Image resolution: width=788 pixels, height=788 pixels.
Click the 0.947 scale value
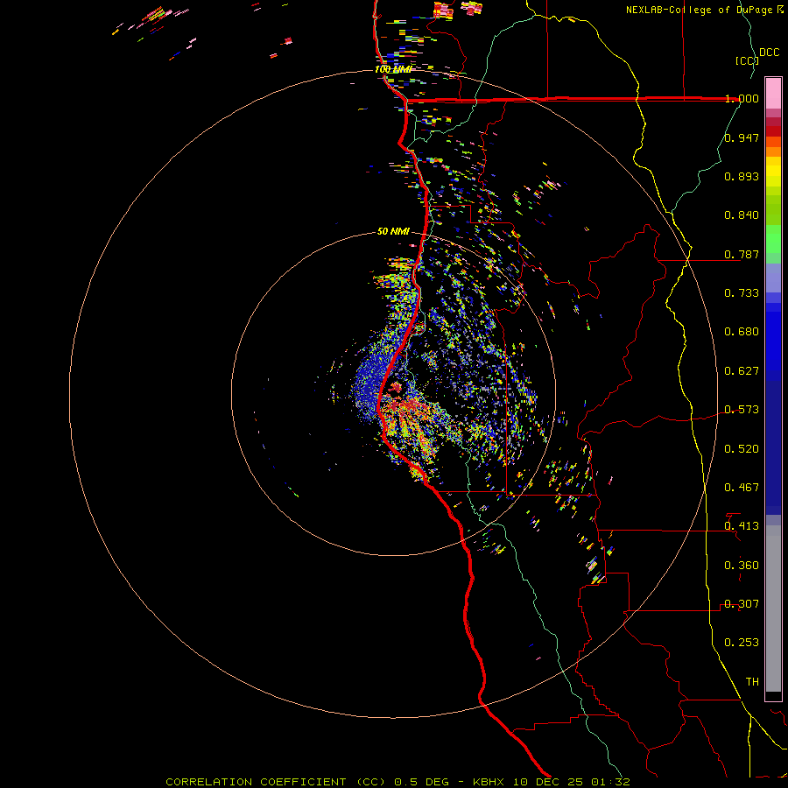(x=742, y=137)
